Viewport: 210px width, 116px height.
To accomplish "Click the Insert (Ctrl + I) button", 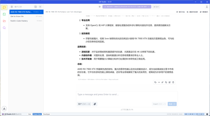I will 159,104.
